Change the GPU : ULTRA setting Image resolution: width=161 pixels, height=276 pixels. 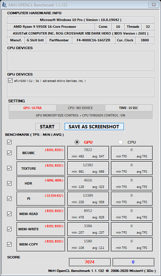[32, 108]
